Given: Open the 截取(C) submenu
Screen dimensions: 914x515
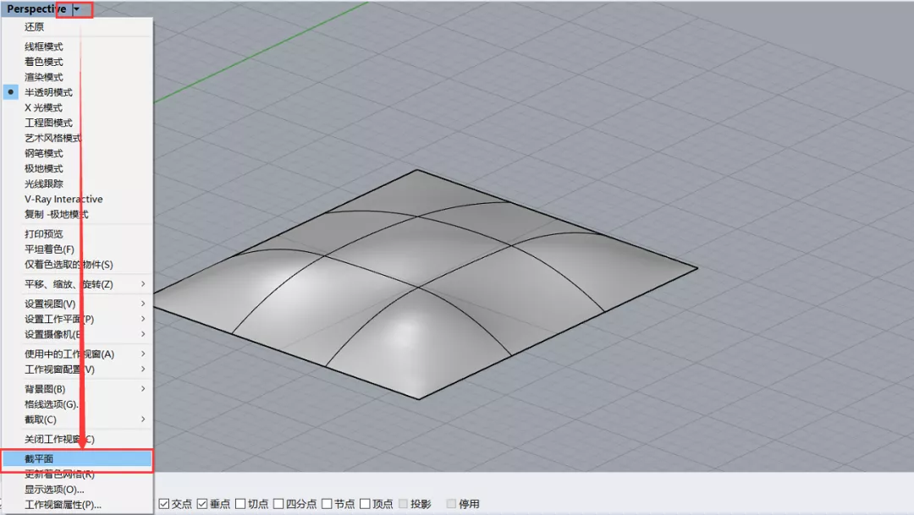Looking at the screenshot, I should click(78, 419).
